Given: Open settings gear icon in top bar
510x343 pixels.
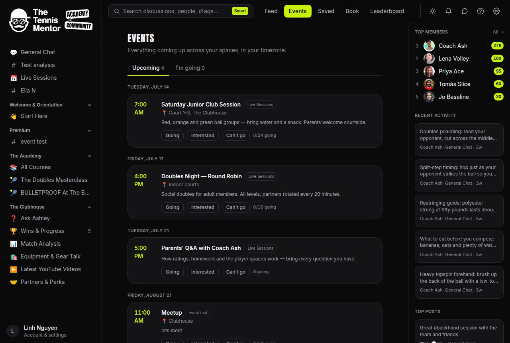Looking at the screenshot, I should click(x=496, y=11).
